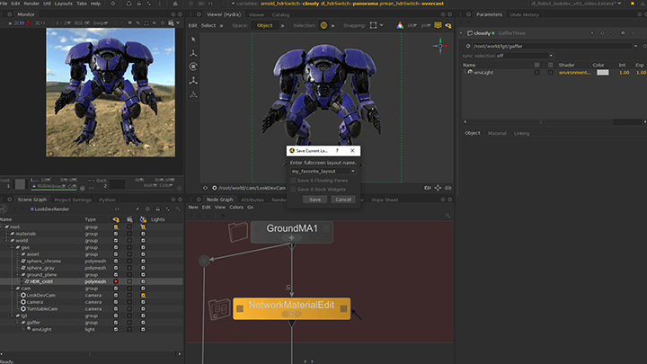This screenshot has width=647, height=364.
Task: Toggle LookDevCam lights column checkbox
Action: tap(142, 295)
